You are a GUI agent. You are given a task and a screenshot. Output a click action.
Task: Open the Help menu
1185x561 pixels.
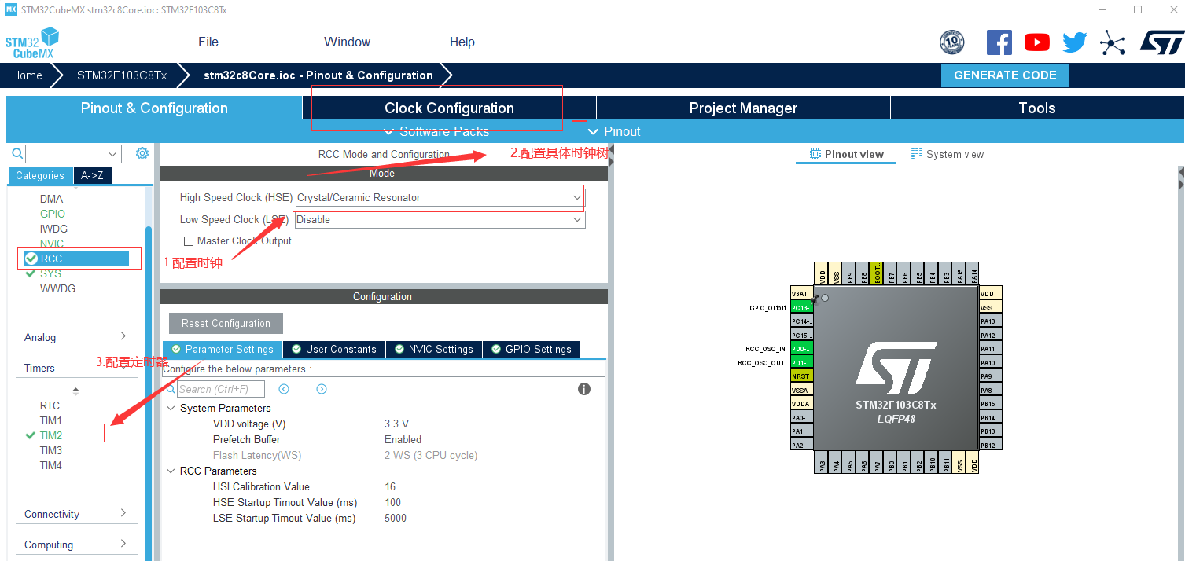(x=462, y=42)
